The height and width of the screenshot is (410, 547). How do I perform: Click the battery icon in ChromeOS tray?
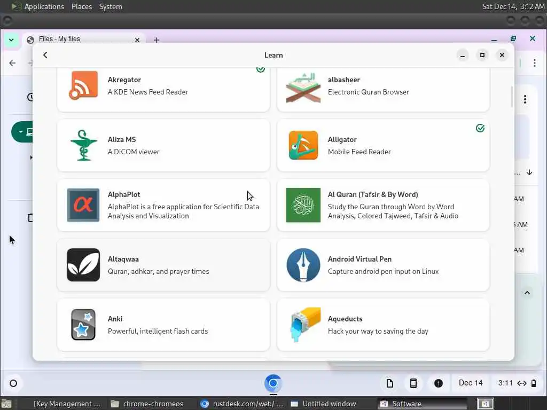coord(534,383)
